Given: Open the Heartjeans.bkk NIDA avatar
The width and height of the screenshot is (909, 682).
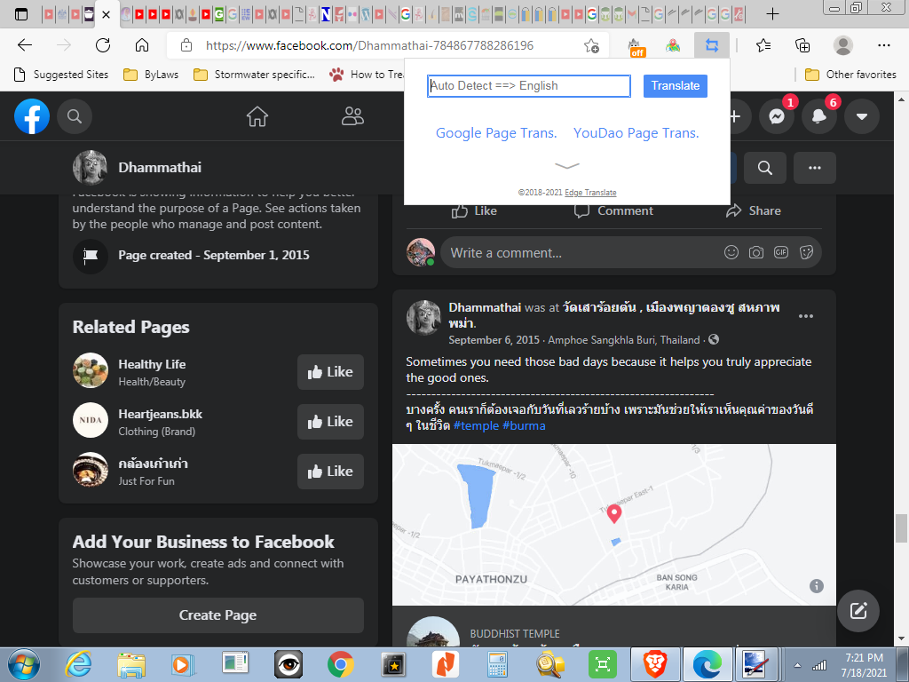Looking at the screenshot, I should point(91,420).
